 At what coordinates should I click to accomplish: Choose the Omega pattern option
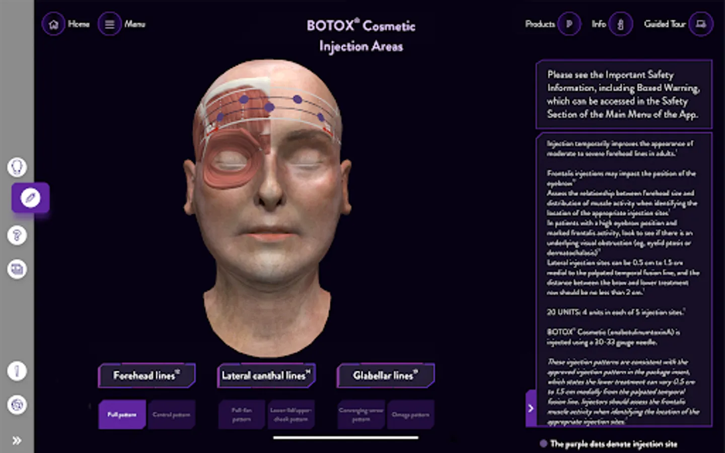410,415
